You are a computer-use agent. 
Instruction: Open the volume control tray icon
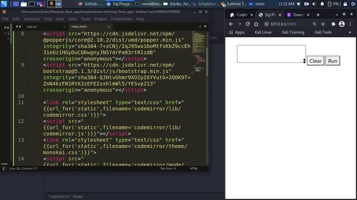(314, 4)
